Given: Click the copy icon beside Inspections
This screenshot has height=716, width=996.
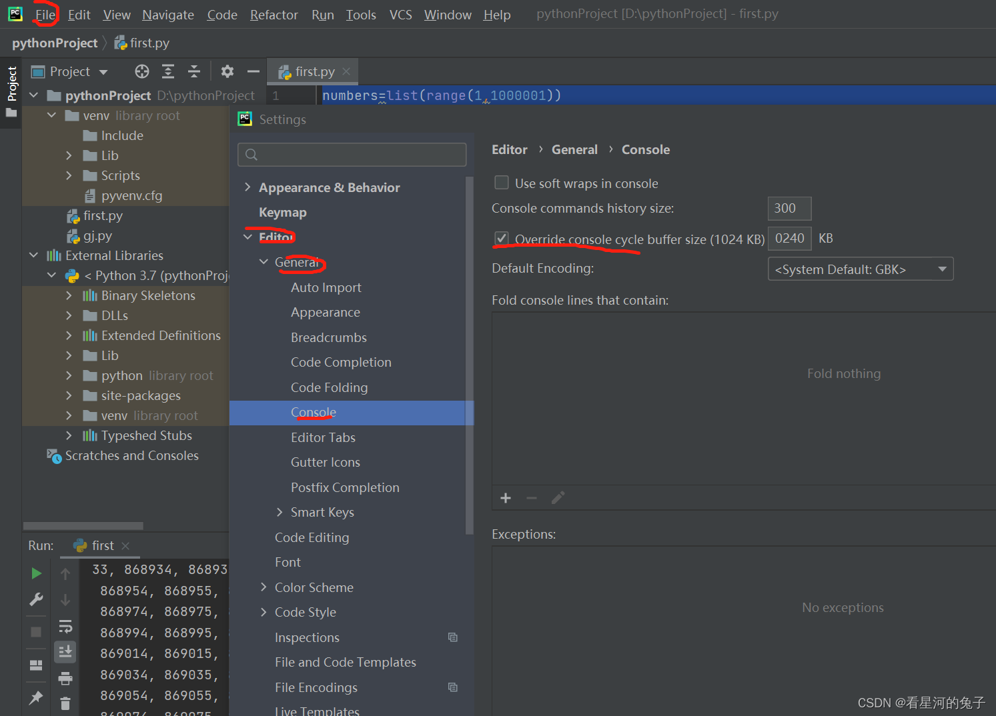Looking at the screenshot, I should click(453, 637).
